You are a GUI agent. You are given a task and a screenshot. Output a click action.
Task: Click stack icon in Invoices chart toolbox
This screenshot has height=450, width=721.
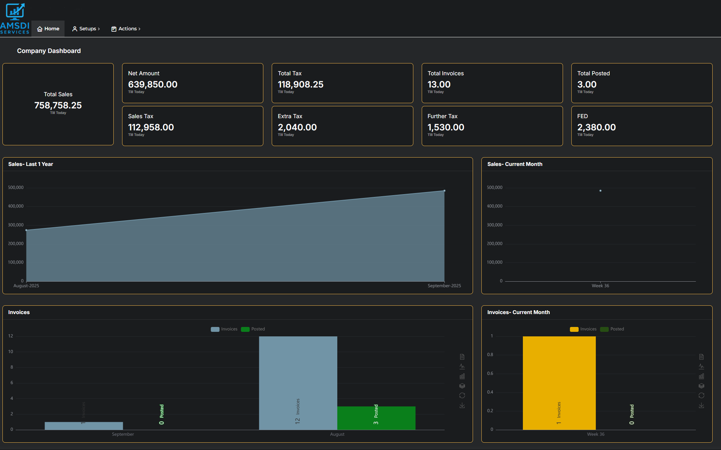click(462, 386)
